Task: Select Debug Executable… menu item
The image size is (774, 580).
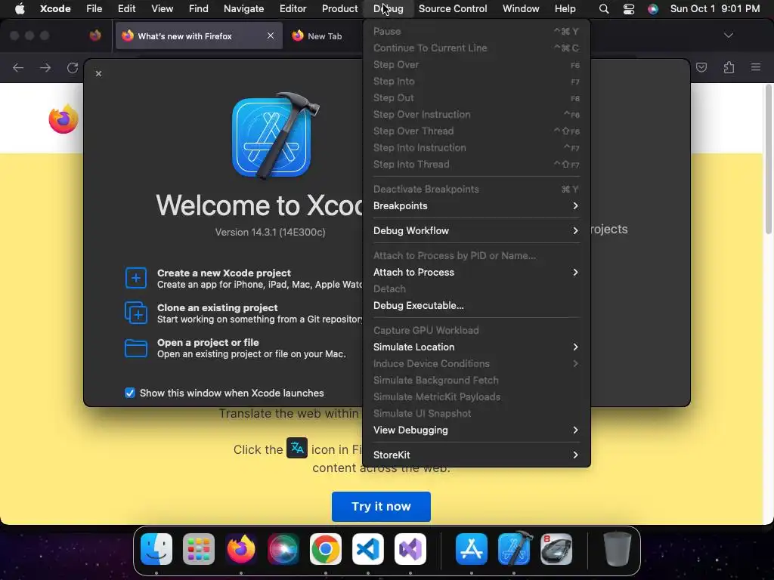Action: (x=476, y=305)
